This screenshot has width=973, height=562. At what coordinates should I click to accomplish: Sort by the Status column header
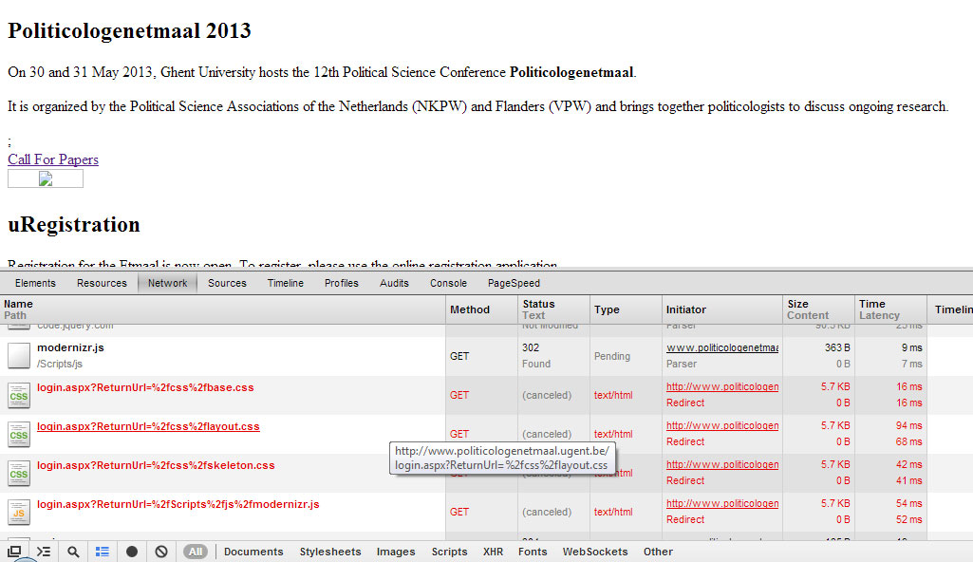tap(553, 309)
